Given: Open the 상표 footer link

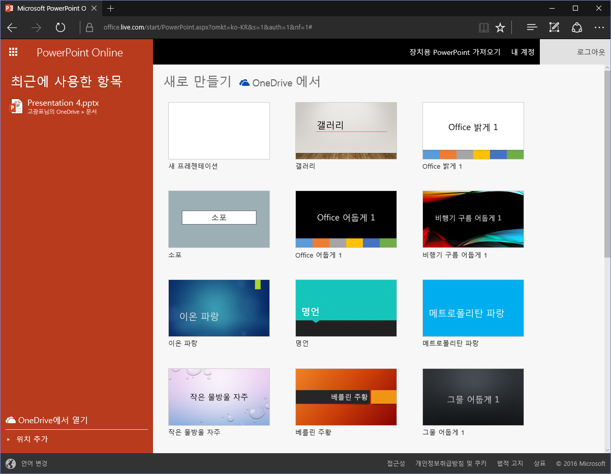Looking at the screenshot, I should click(540, 463).
